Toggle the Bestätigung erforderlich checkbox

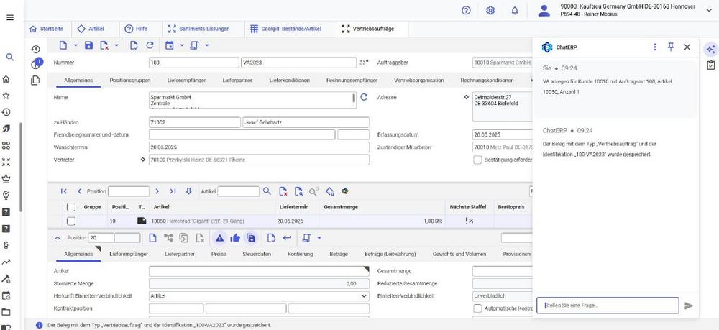(x=477, y=160)
